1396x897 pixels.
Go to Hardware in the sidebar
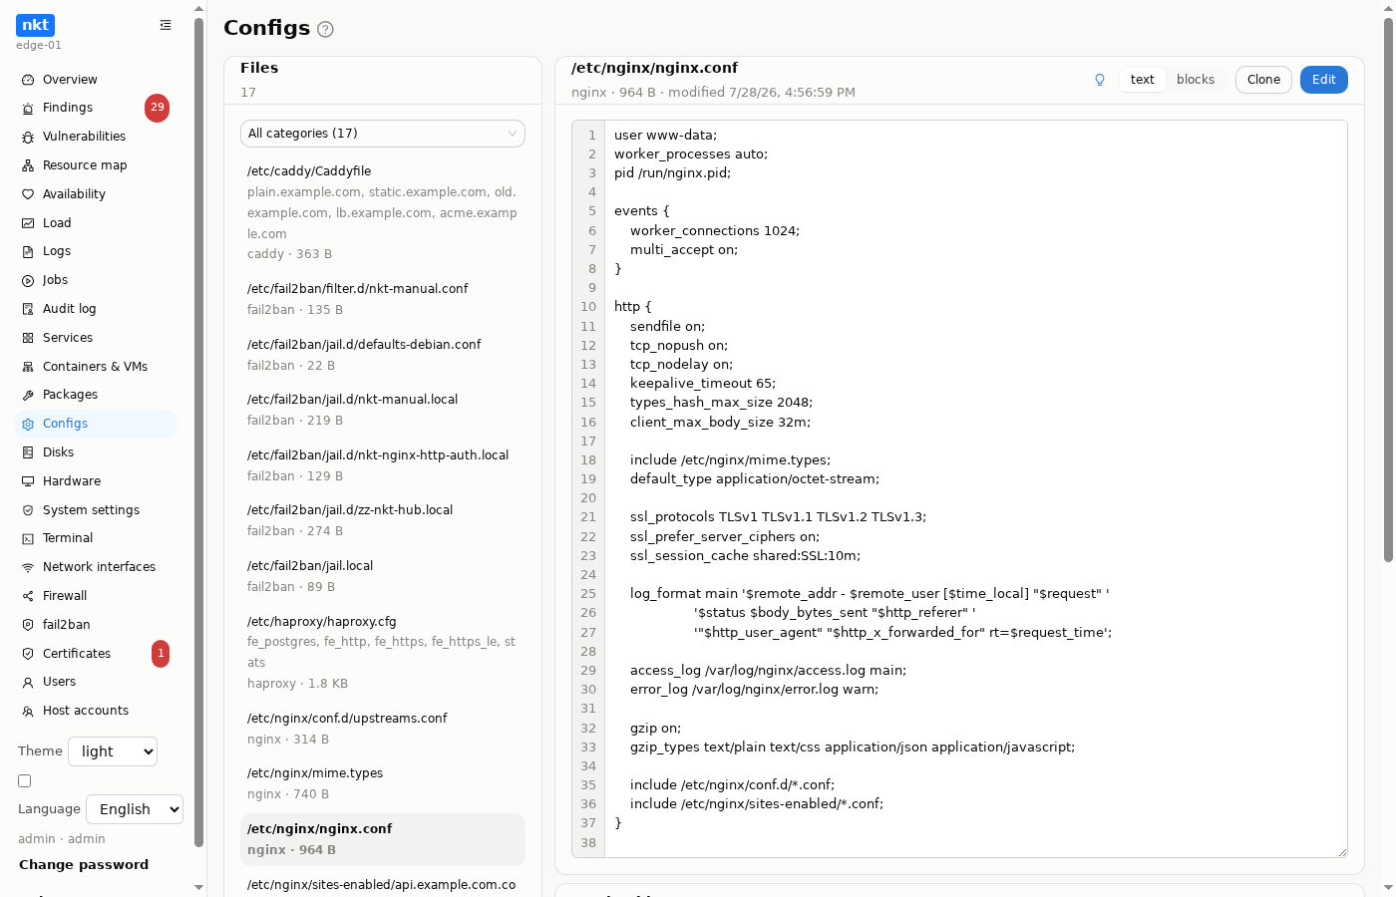pyautogui.click(x=96, y=481)
